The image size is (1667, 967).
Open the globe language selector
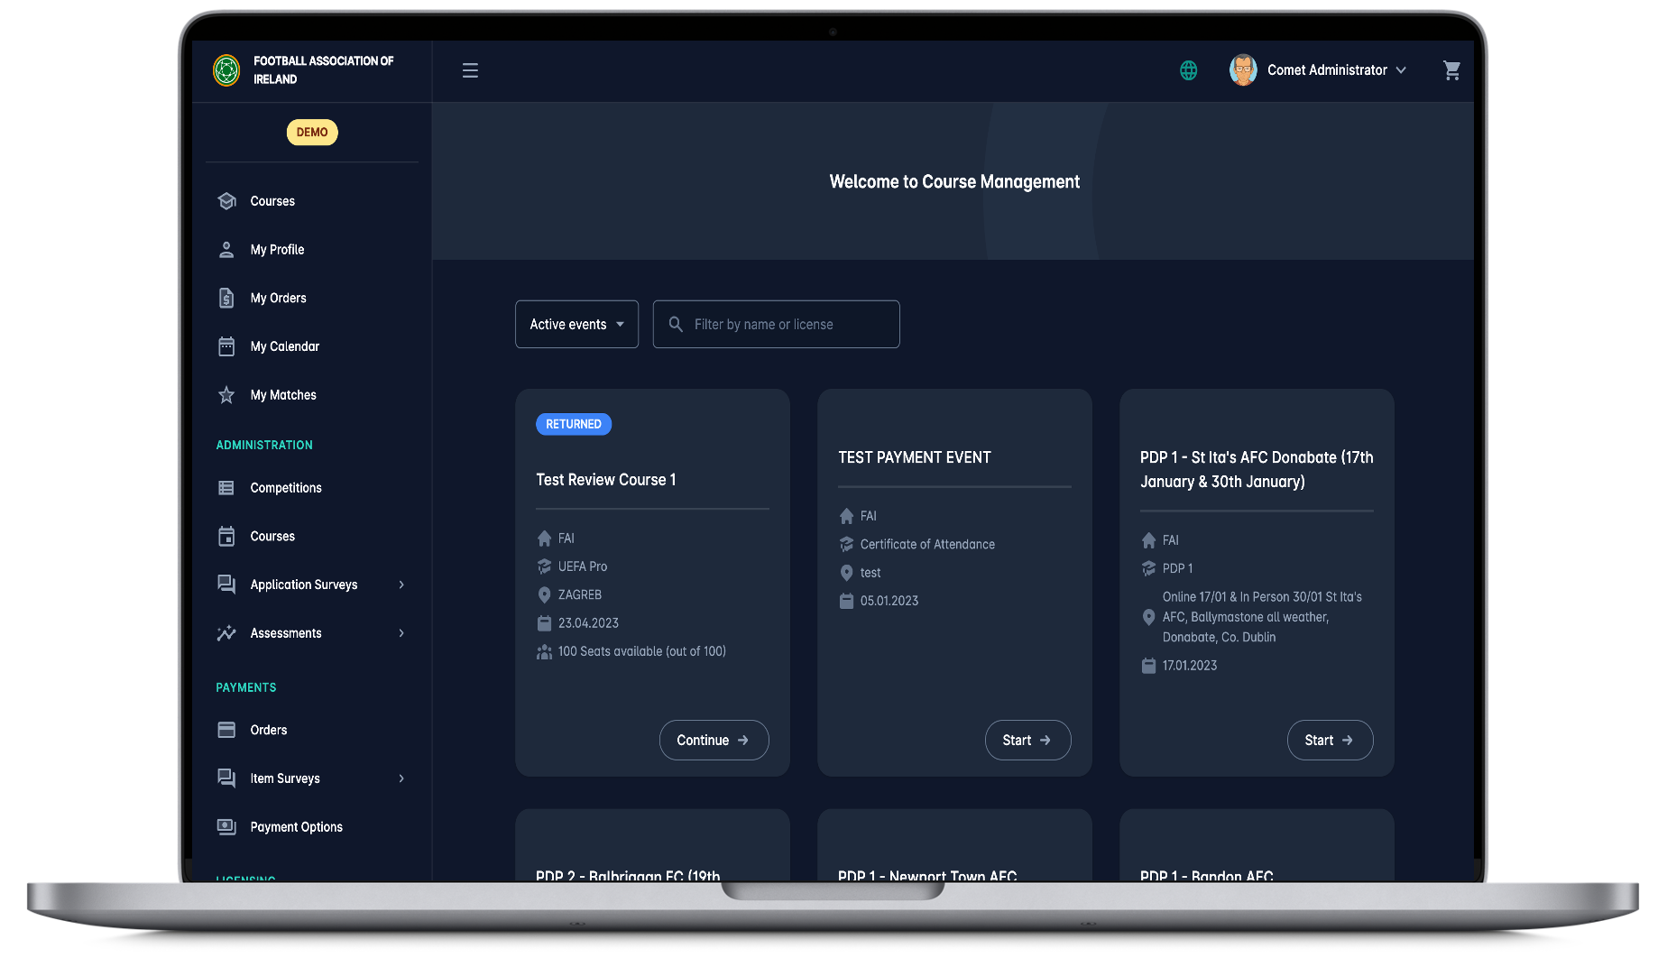pyautogui.click(x=1189, y=70)
